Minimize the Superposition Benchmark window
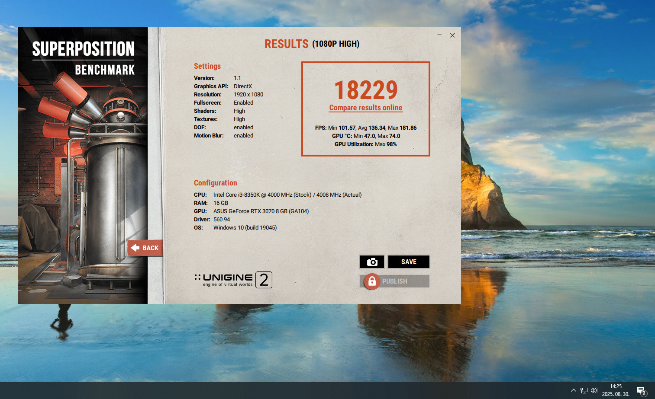The height and width of the screenshot is (399, 655). tap(439, 35)
